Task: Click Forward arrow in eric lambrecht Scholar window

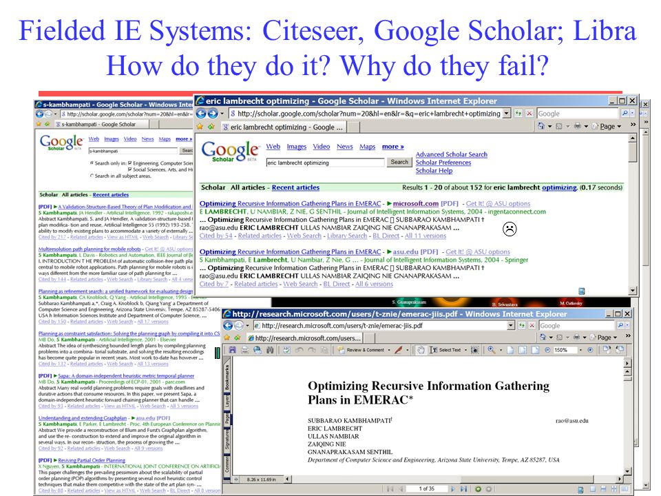Action: (x=213, y=113)
